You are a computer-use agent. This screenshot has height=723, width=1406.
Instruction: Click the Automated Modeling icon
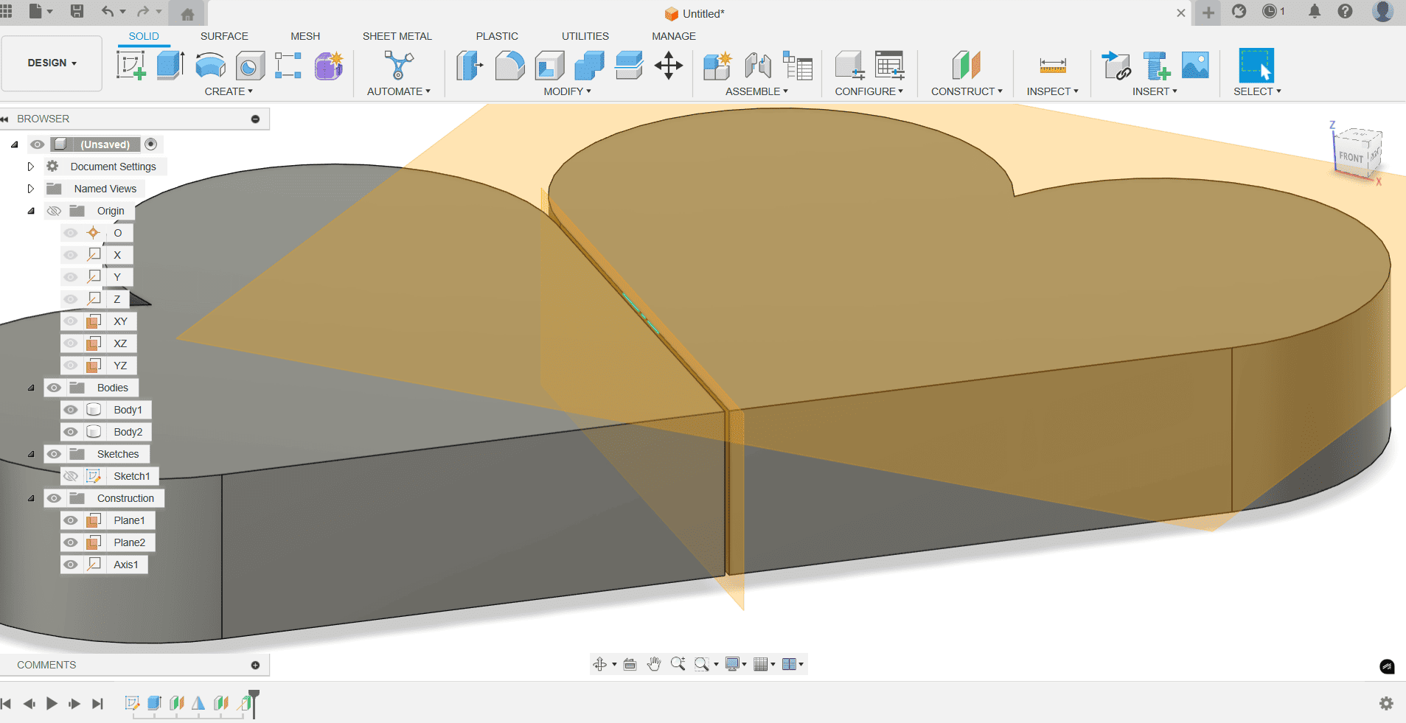[398, 65]
